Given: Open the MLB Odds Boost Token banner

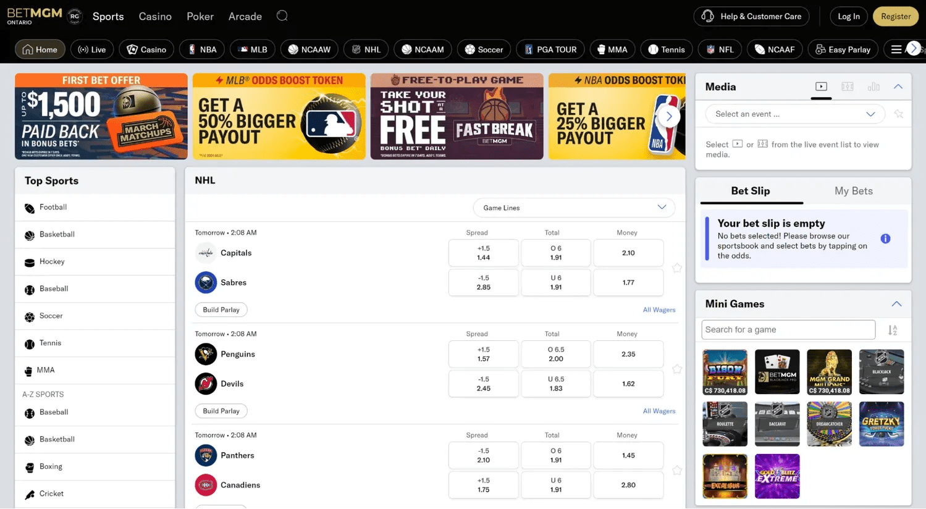Looking at the screenshot, I should tap(279, 117).
